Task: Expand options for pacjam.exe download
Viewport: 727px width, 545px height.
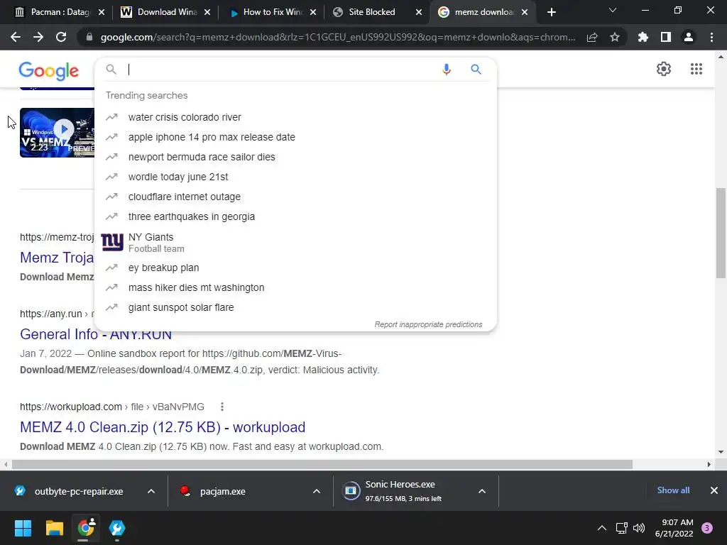Action: (x=317, y=491)
